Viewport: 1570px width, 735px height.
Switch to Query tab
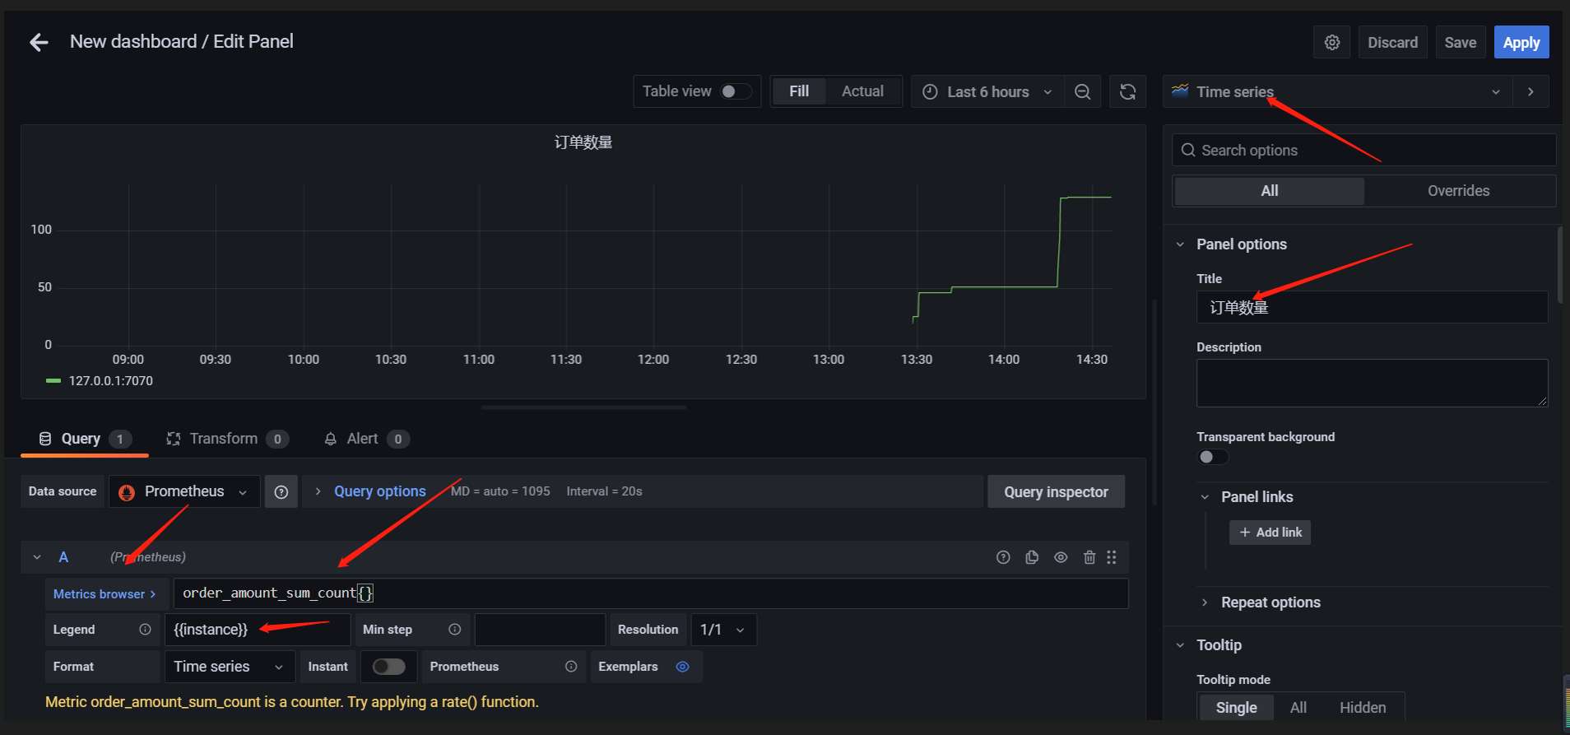[x=84, y=439]
